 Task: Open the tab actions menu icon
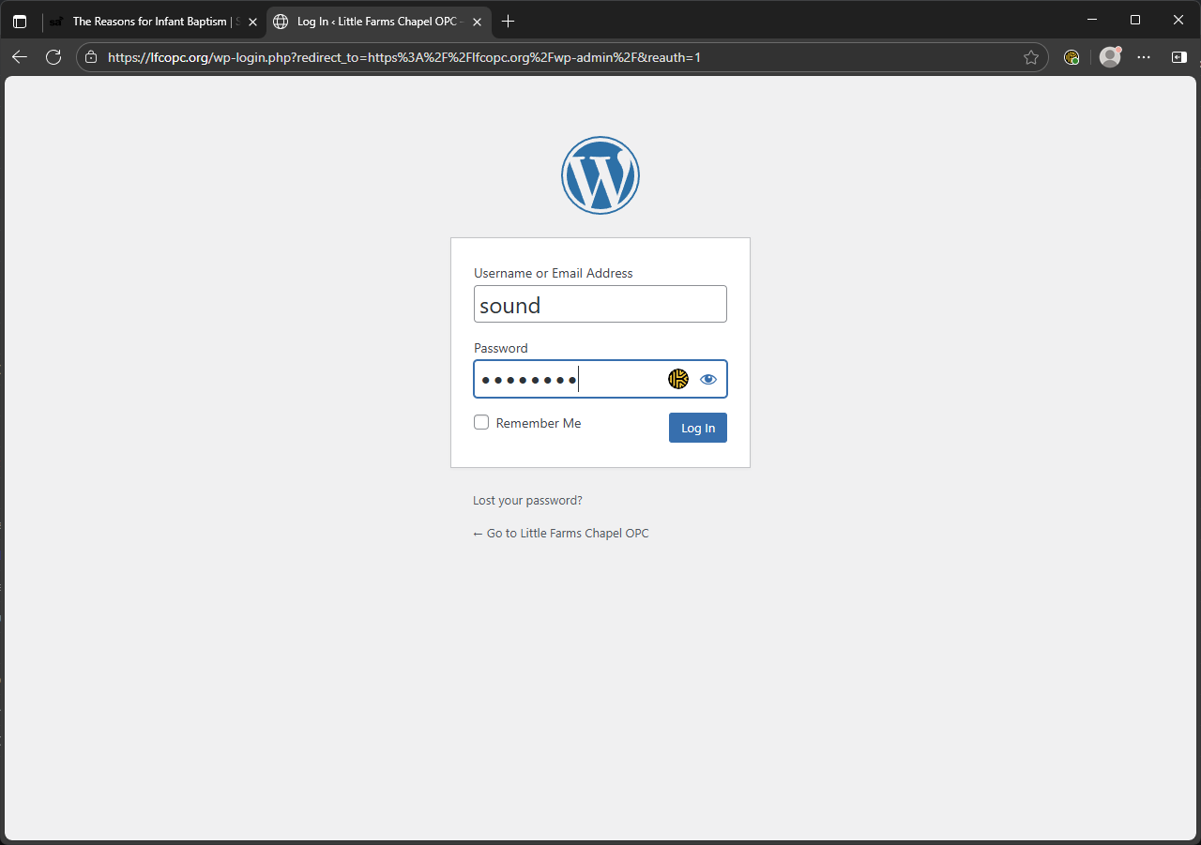pos(20,22)
